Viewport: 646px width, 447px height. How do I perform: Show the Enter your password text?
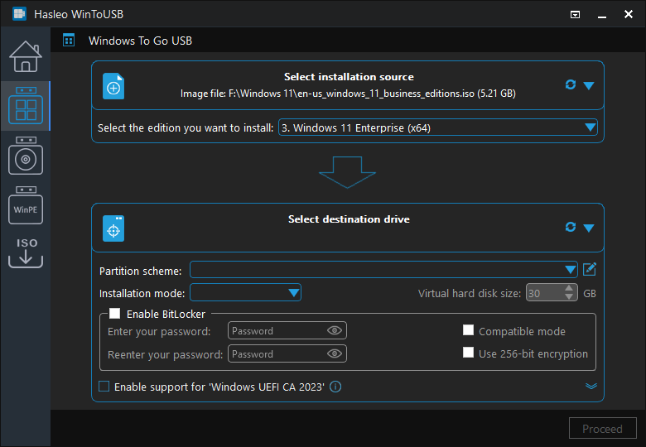tap(335, 330)
